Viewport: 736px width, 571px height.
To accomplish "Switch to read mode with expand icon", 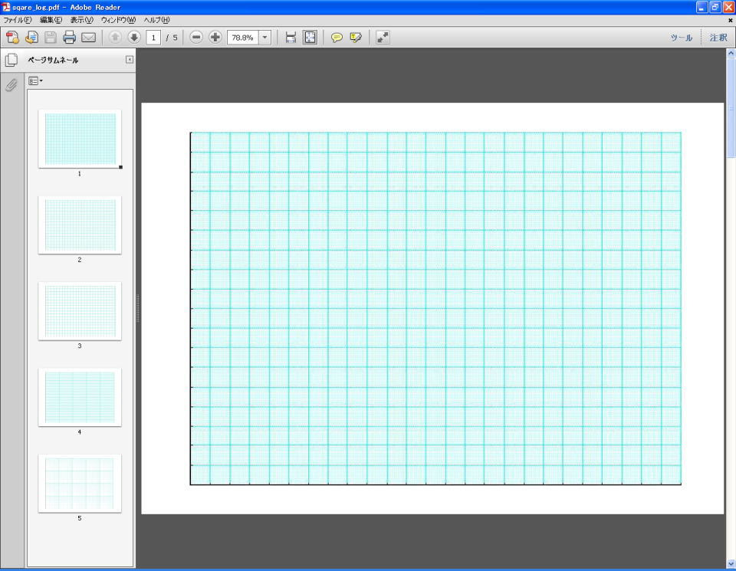I will click(383, 38).
